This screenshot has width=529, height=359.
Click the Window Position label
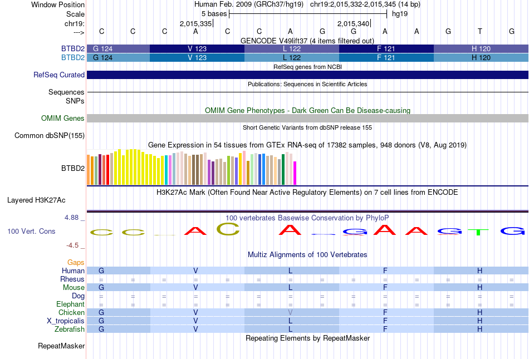[x=58, y=4]
